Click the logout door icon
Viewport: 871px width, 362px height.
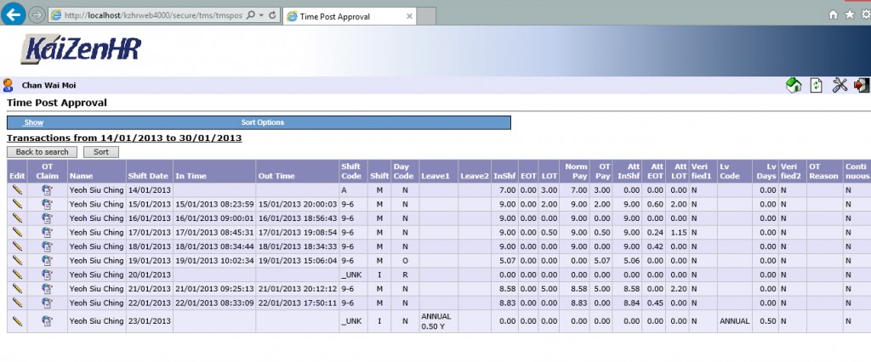tap(861, 85)
